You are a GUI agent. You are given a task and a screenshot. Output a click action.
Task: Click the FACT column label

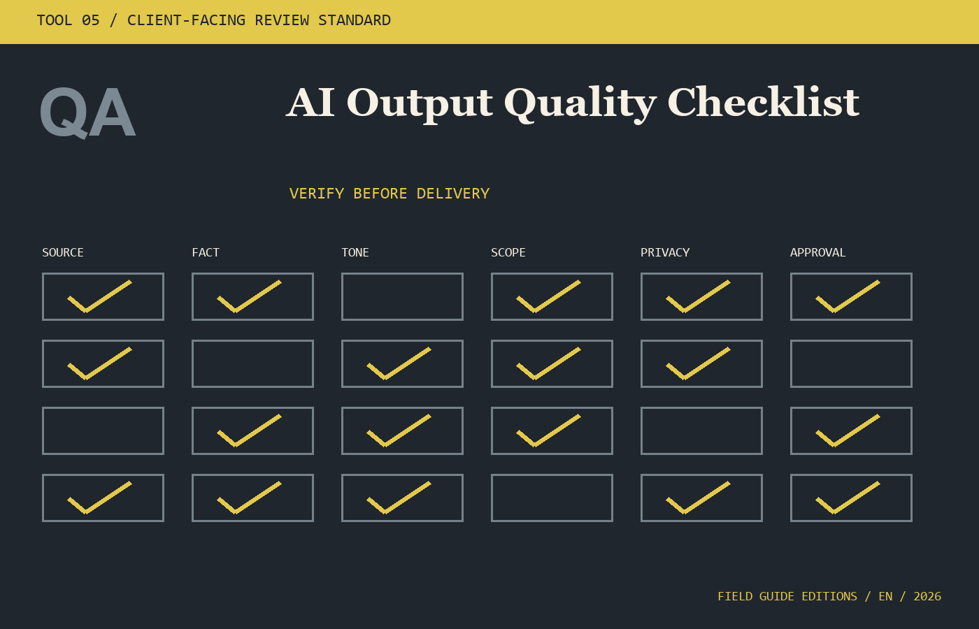pyautogui.click(x=206, y=252)
